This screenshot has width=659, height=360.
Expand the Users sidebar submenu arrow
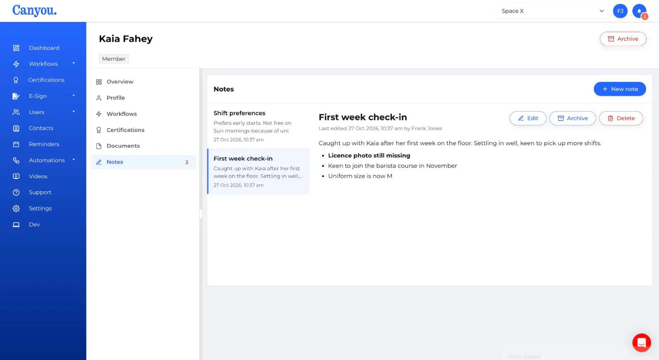click(x=74, y=112)
